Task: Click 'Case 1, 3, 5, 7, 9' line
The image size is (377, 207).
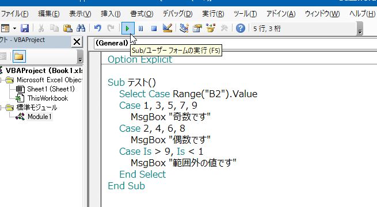Action: point(158,105)
